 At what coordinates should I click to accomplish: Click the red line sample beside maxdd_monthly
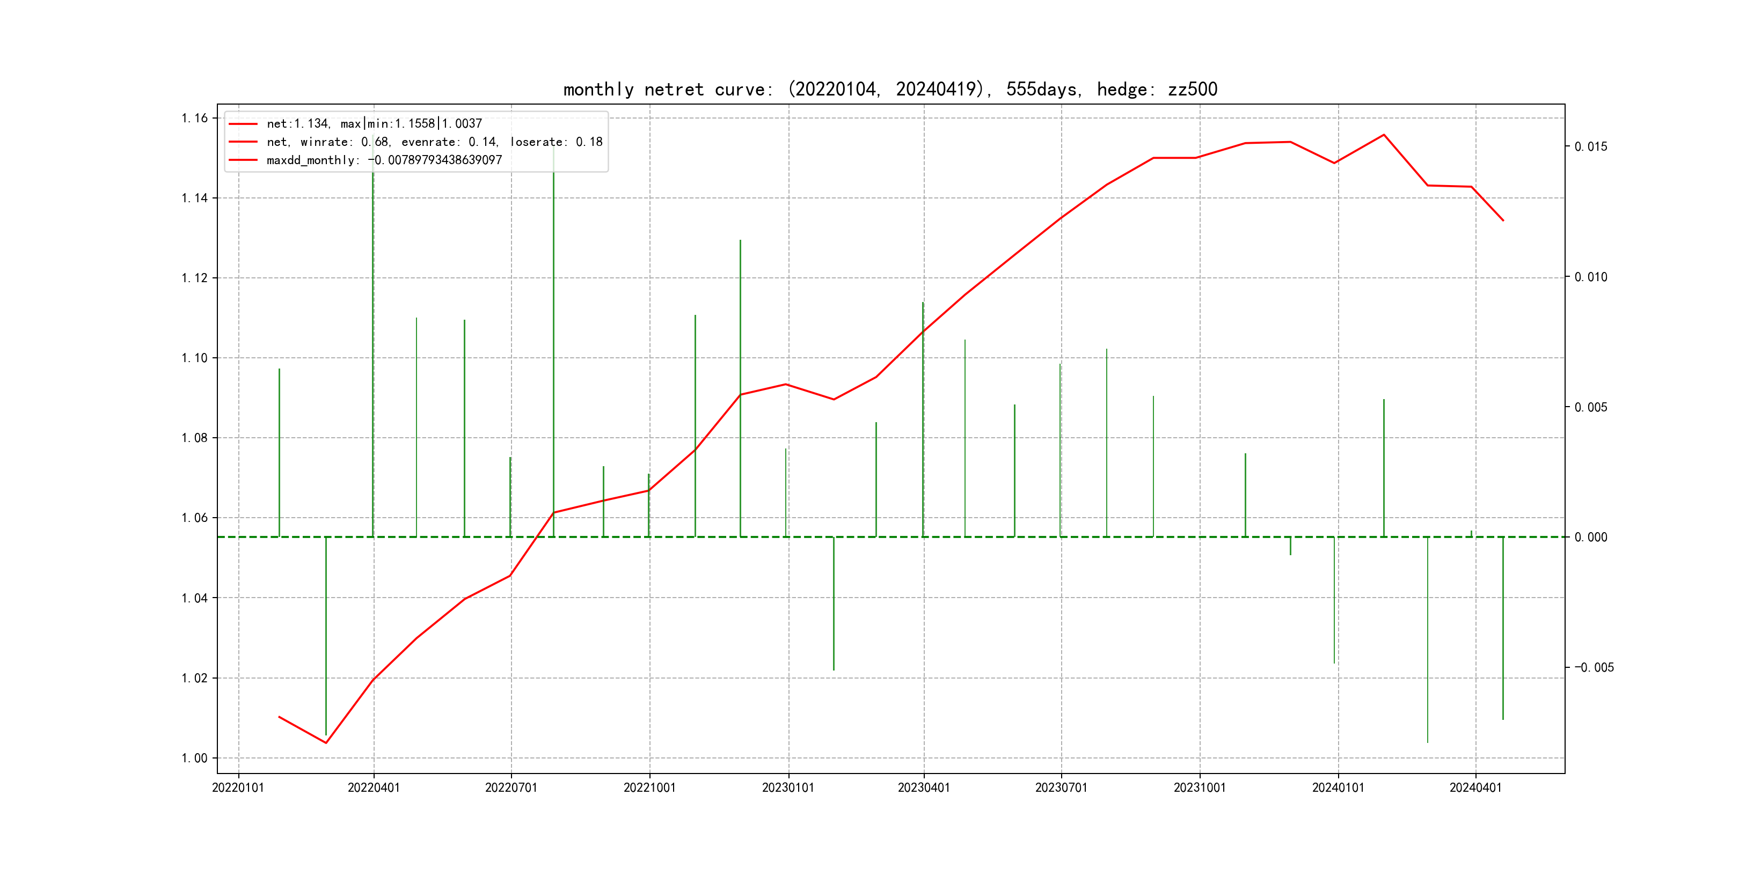(x=243, y=160)
